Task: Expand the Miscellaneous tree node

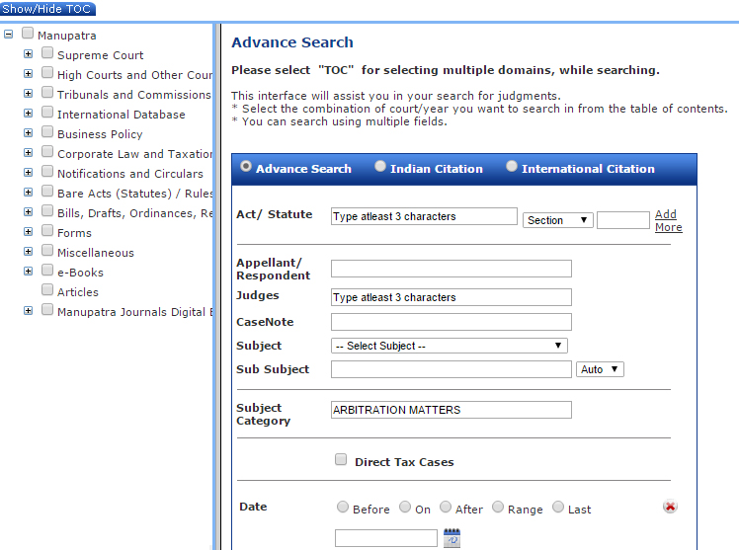Action: point(29,252)
